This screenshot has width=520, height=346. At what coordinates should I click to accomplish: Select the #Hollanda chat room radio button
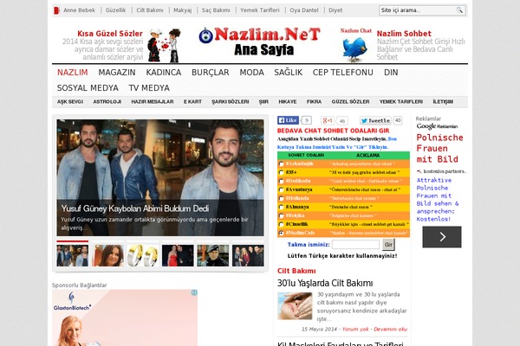281,198
